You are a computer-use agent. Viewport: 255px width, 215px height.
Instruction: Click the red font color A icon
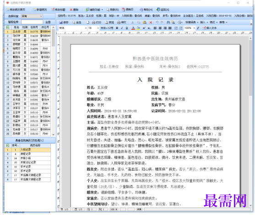133,28
